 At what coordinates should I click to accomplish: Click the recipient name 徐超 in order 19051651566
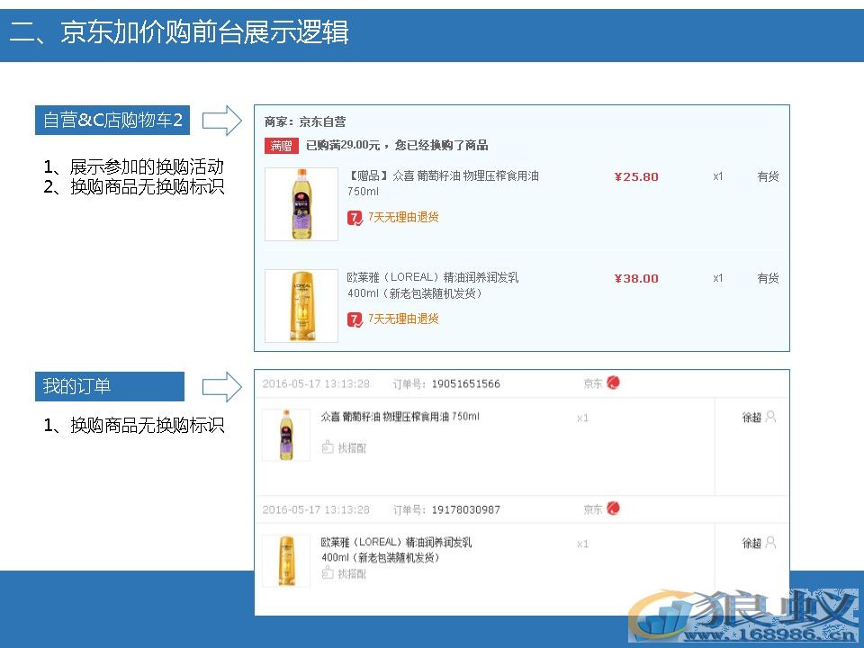pos(751,418)
